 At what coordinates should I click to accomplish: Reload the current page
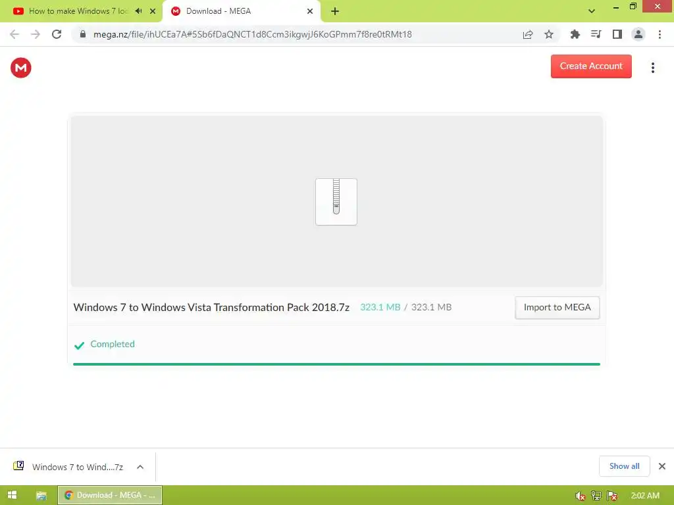(57, 34)
